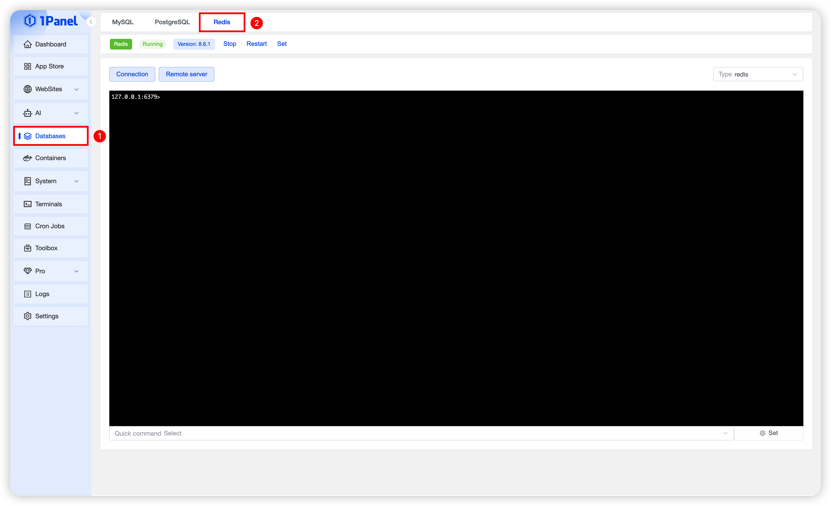Click the Dashboard home icon
The width and height of the screenshot is (831, 506).
tap(28, 44)
